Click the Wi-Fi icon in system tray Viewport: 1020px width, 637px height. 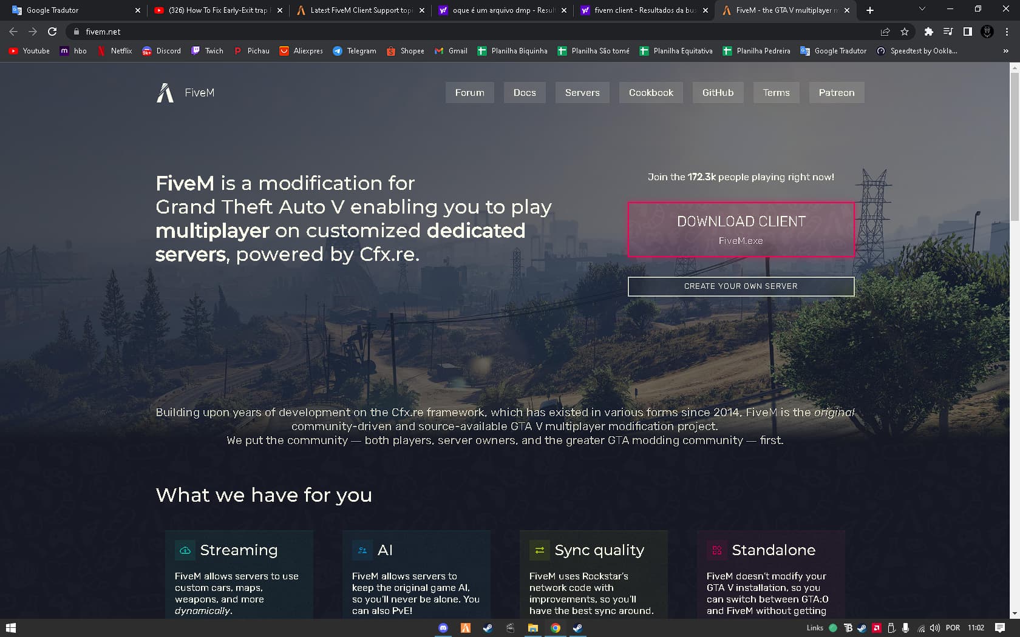pyautogui.click(x=920, y=628)
